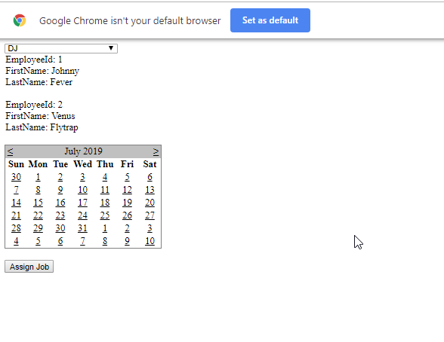Viewport: 444px width, 342px height.
Task: Pick July 20 Saturday date
Action: pyautogui.click(x=150, y=203)
